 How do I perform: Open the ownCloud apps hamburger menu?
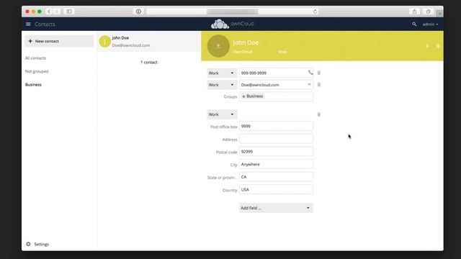tap(28, 24)
